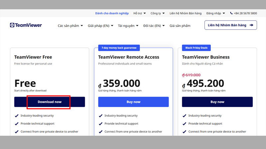Image resolution: width=266 pixels, height=149 pixels.
Task: Select the Dành cho doanh nghiệp link
Action: coord(112,13)
